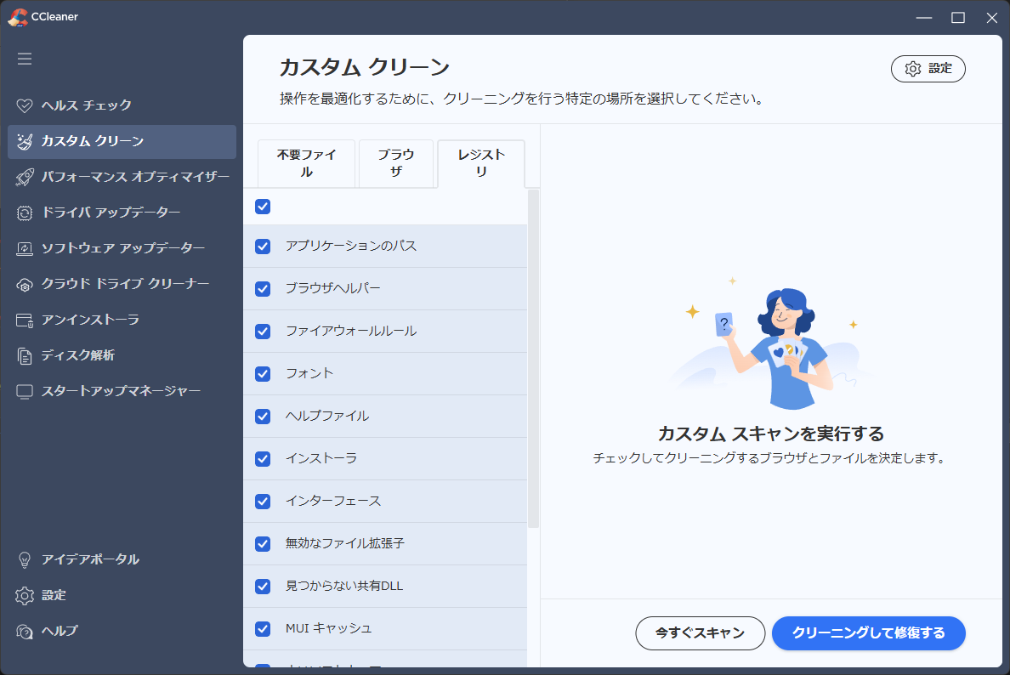Viewport: 1010px width, 675px height.
Task: Click the インターフェース row label
Action: [x=333, y=501]
